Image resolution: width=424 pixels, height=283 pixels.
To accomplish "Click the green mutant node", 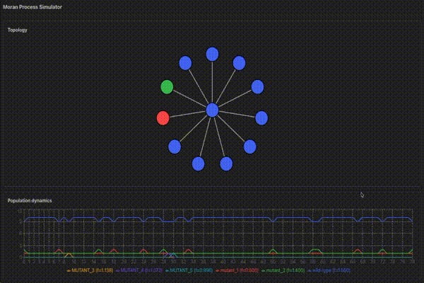I will [167, 87].
